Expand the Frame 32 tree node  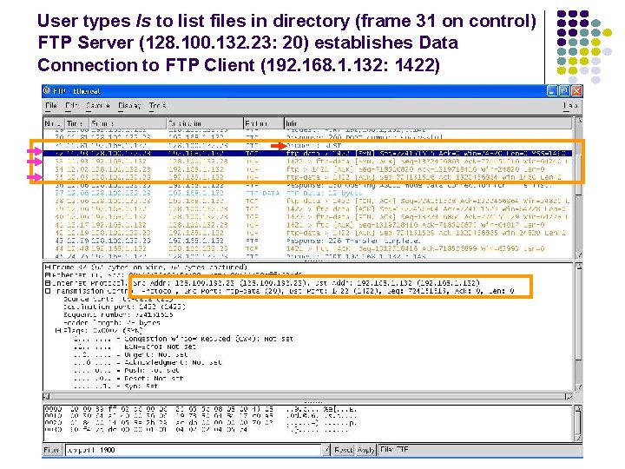tap(48, 268)
